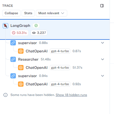The height and width of the screenshot is (114, 114).
Task: Collapse the last supervisor 0.94s chevron
Action: tap(103, 76)
